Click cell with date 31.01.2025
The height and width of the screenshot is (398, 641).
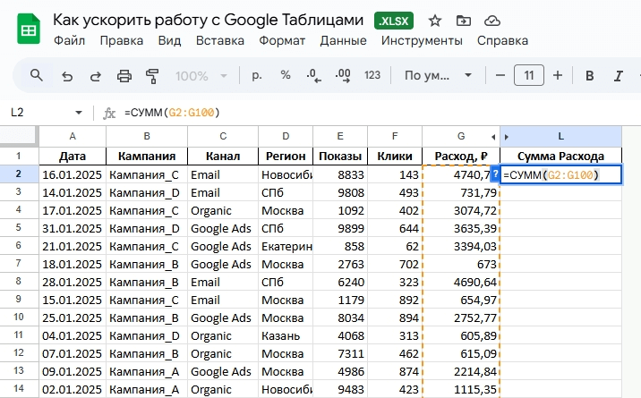click(73, 228)
